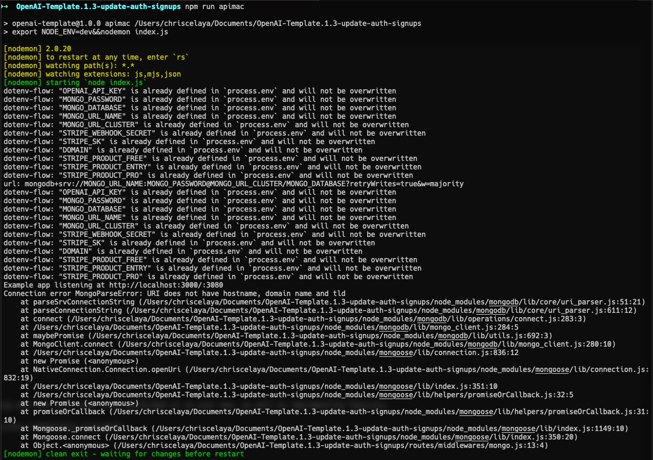Image resolution: width=653 pixels, height=460 pixels.
Task: Click the mongodb+srv connection URL line
Action: (x=234, y=184)
